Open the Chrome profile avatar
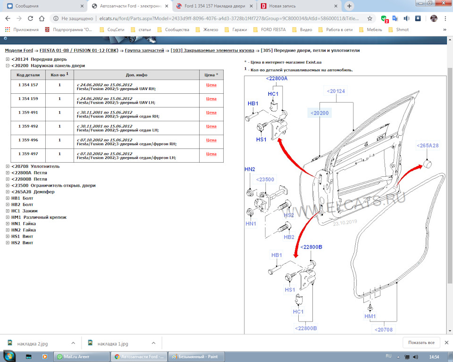453x362 pixels. 434,18
